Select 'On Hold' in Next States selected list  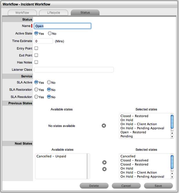click(127, 168)
